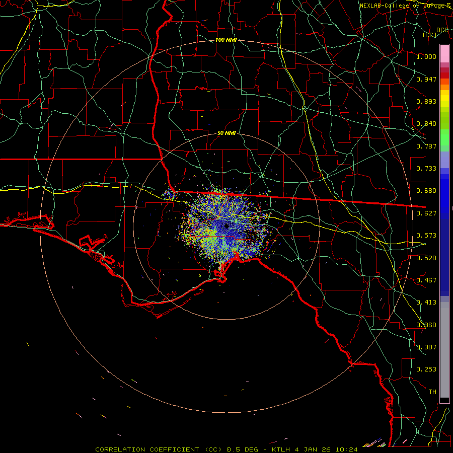Click the 0.467 scale value
Screen dimensions: 453x453
coord(426,280)
